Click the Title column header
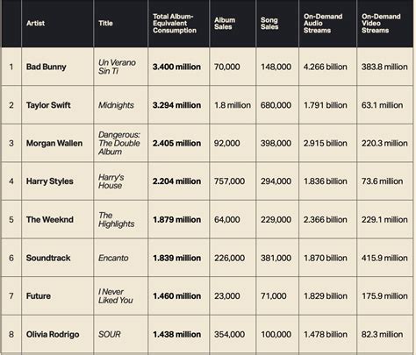Image resolution: width=416 pixels, height=355 pixels. coord(105,23)
